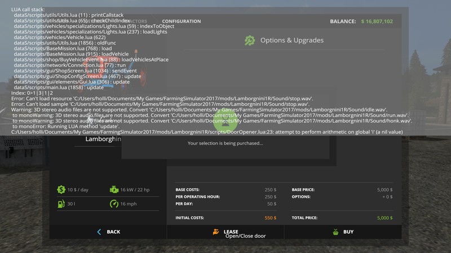The height and width of the screenshot is (253, 451).
Task: Click the balance amount $ 16,807,102
Action: 377,21
